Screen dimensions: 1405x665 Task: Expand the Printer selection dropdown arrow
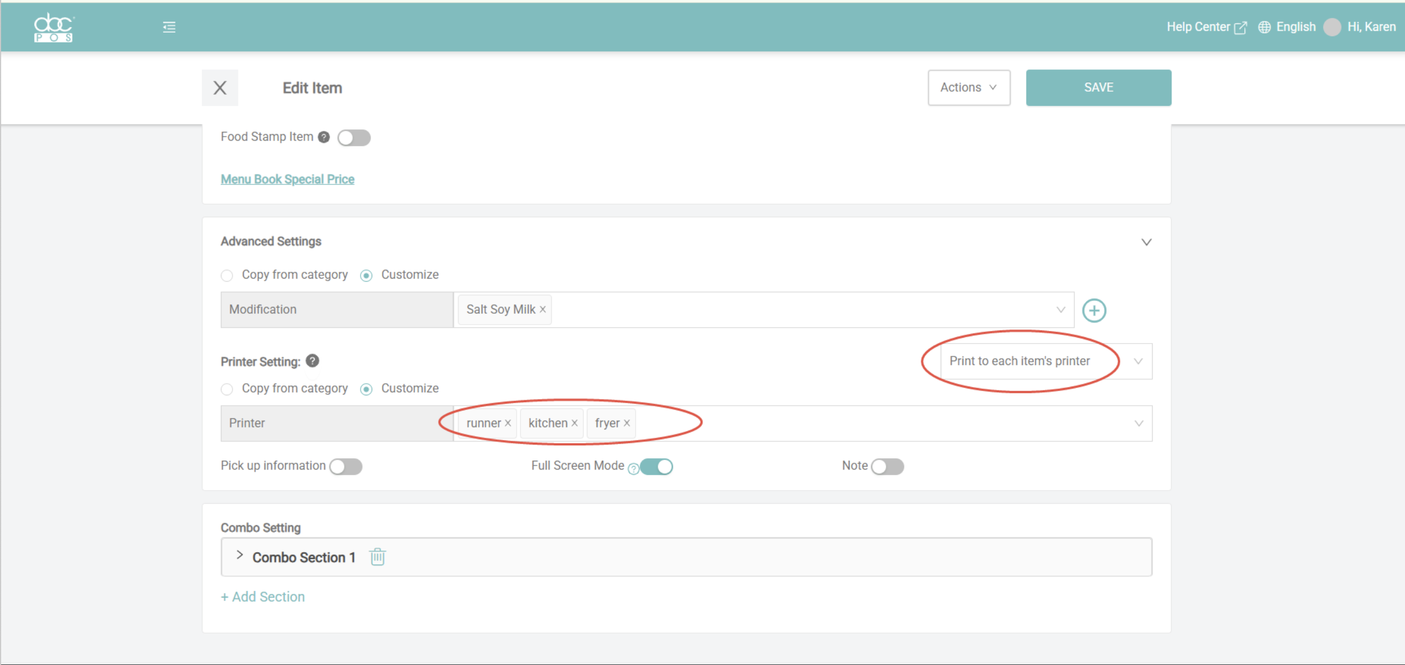coord(1138,423)
